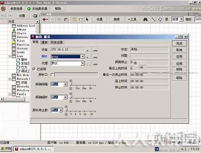Toggle the 探针口 checkbox
This screenshot has width=201, height=153.
[x=52, y=75]
